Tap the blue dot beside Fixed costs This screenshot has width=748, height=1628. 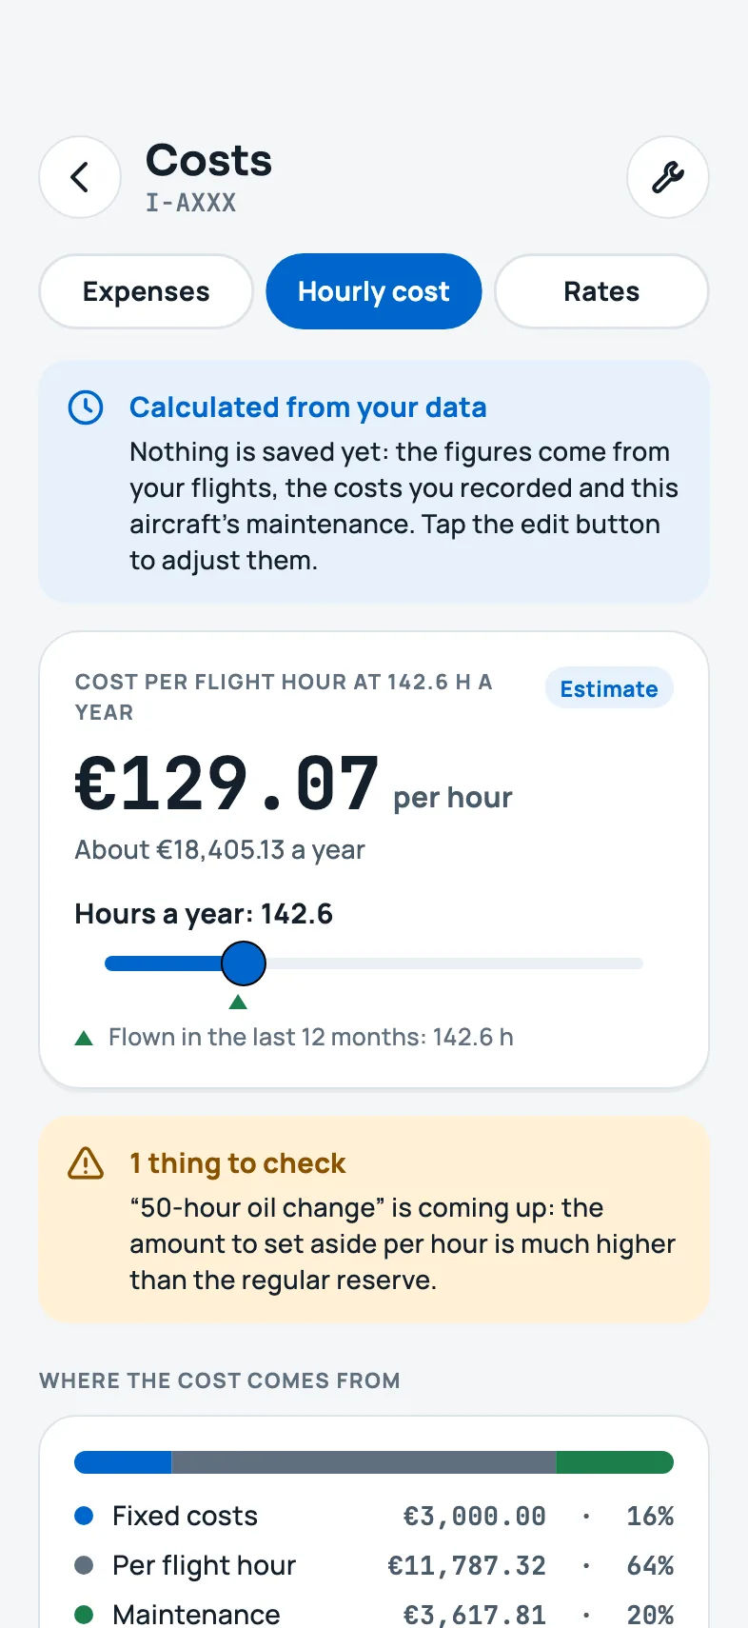(84, 1516)
